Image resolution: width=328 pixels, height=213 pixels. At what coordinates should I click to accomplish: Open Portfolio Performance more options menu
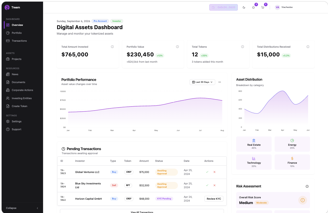pyautogui.click(x=220, y=82)
